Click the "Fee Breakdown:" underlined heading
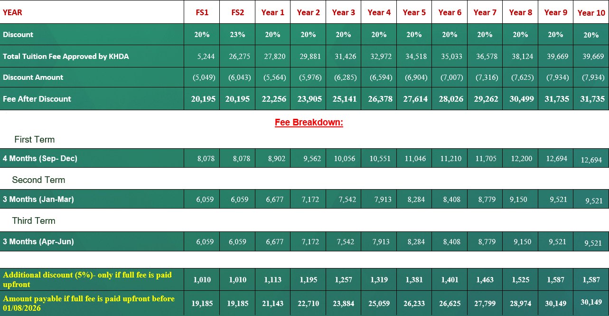The height and width of the screenshot is (316, 609). click(309, 123)
